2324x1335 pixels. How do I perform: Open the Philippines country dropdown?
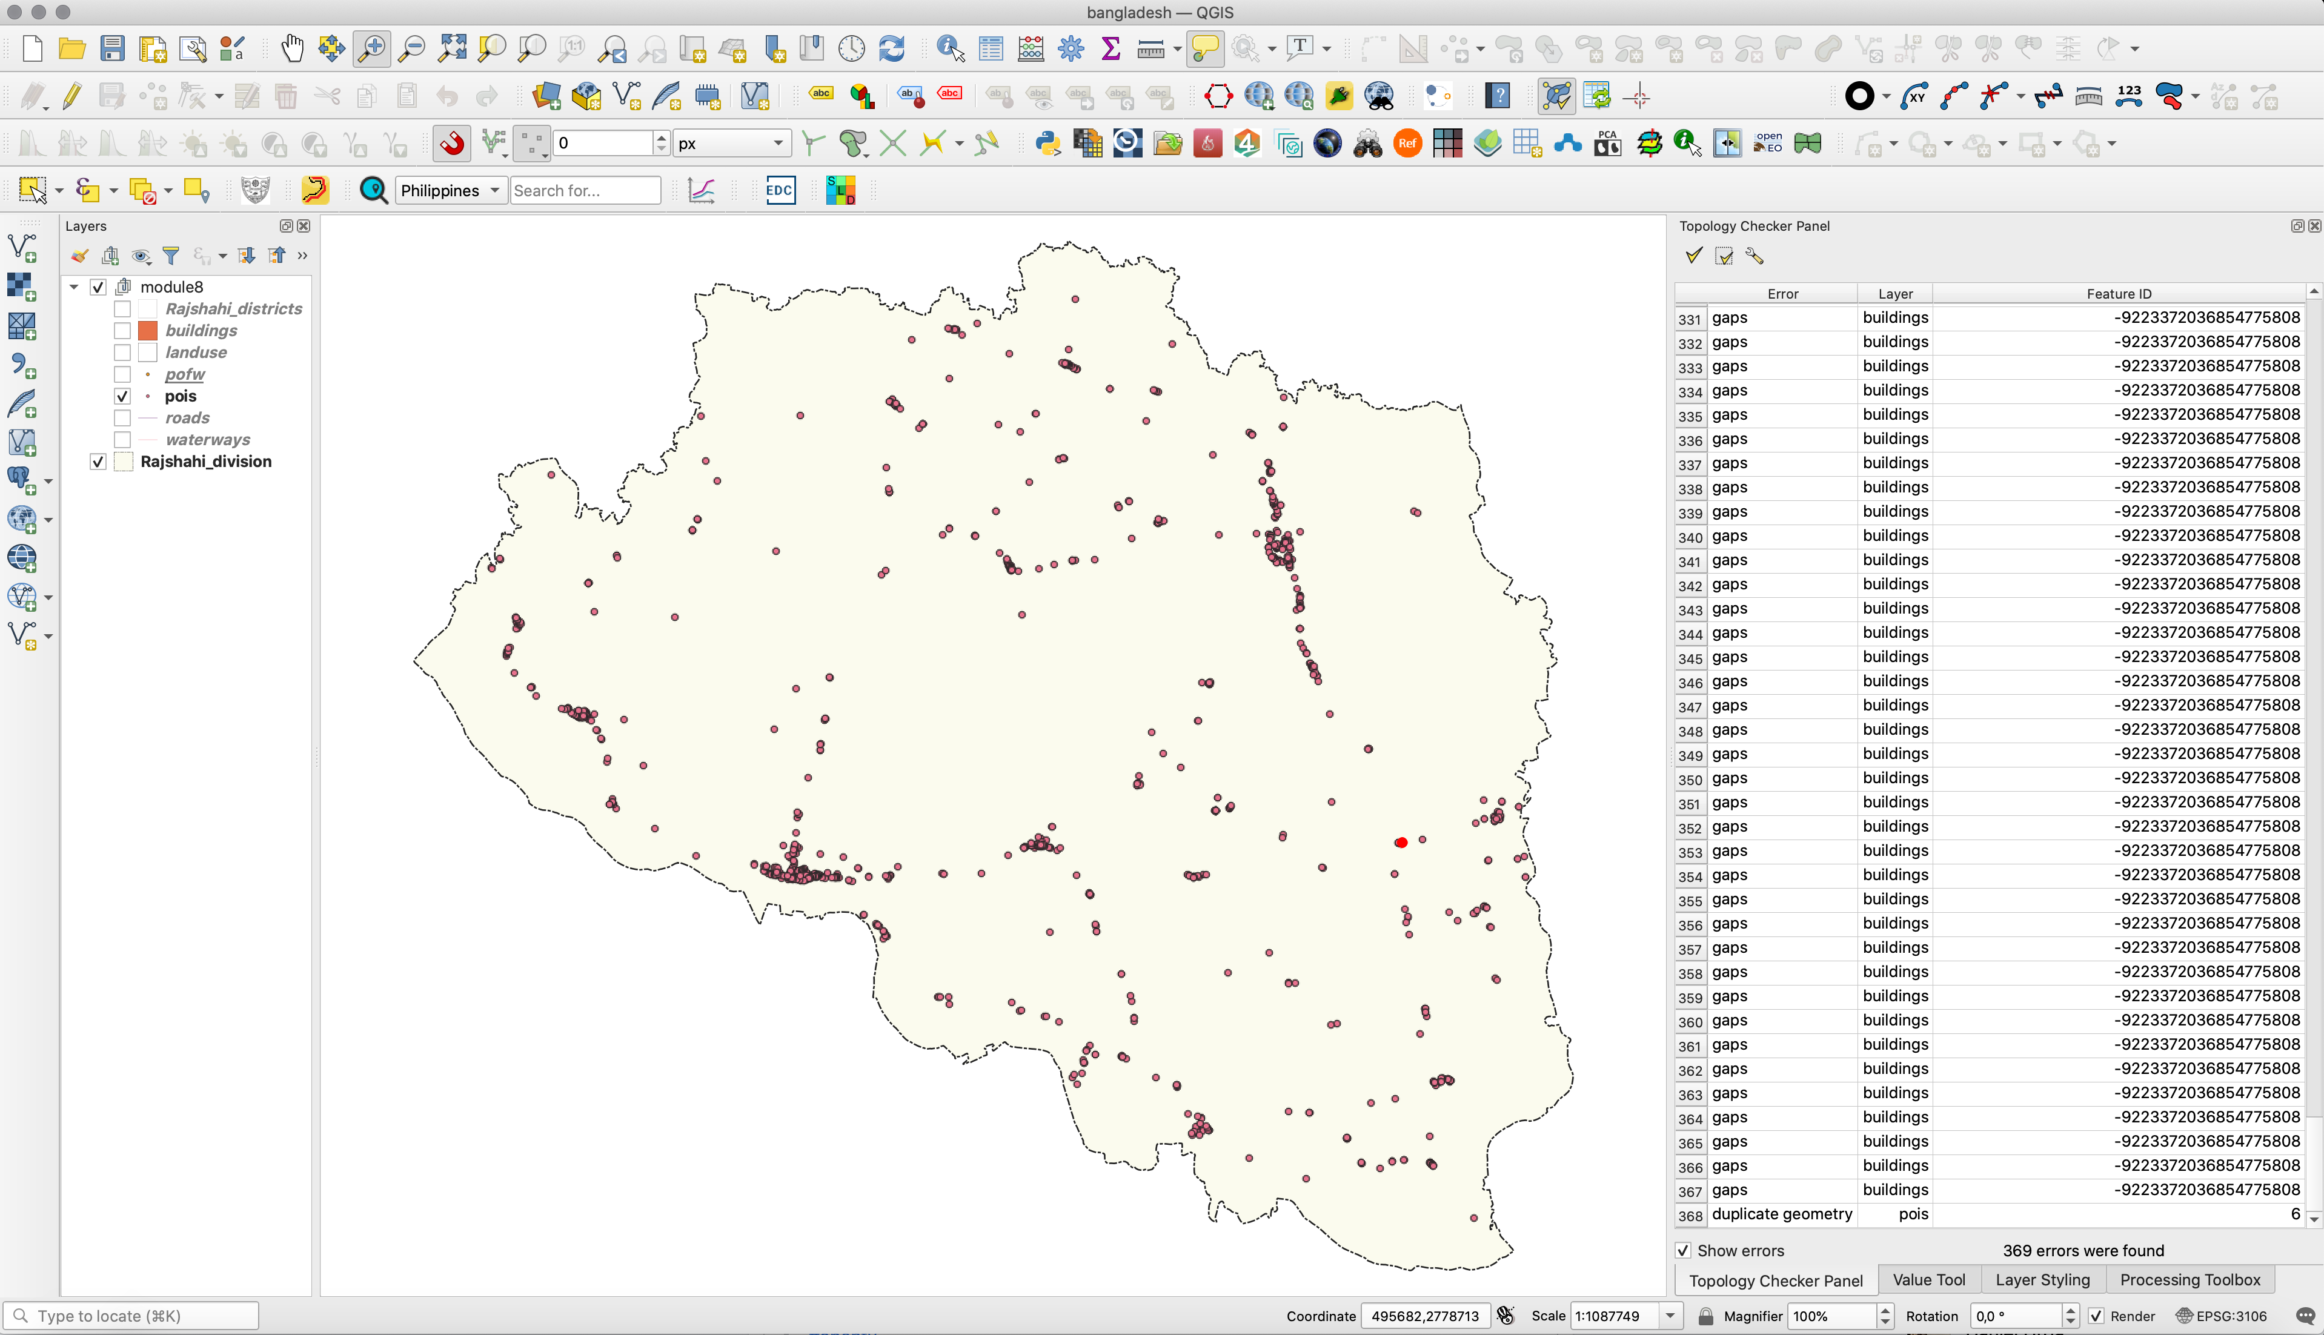pyautogui.click(x=450, y=191)
